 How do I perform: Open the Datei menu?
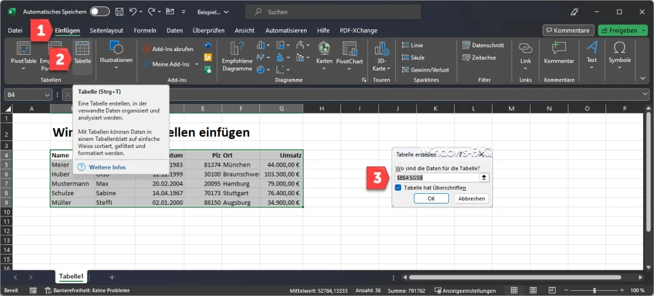point(15,31)
